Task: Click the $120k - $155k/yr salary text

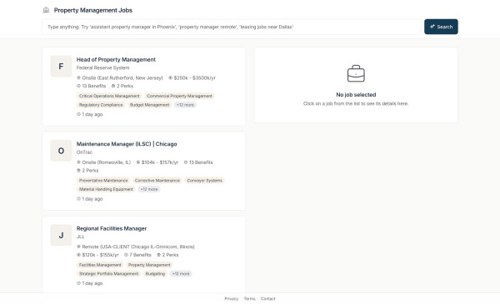Action: [101, 255]
